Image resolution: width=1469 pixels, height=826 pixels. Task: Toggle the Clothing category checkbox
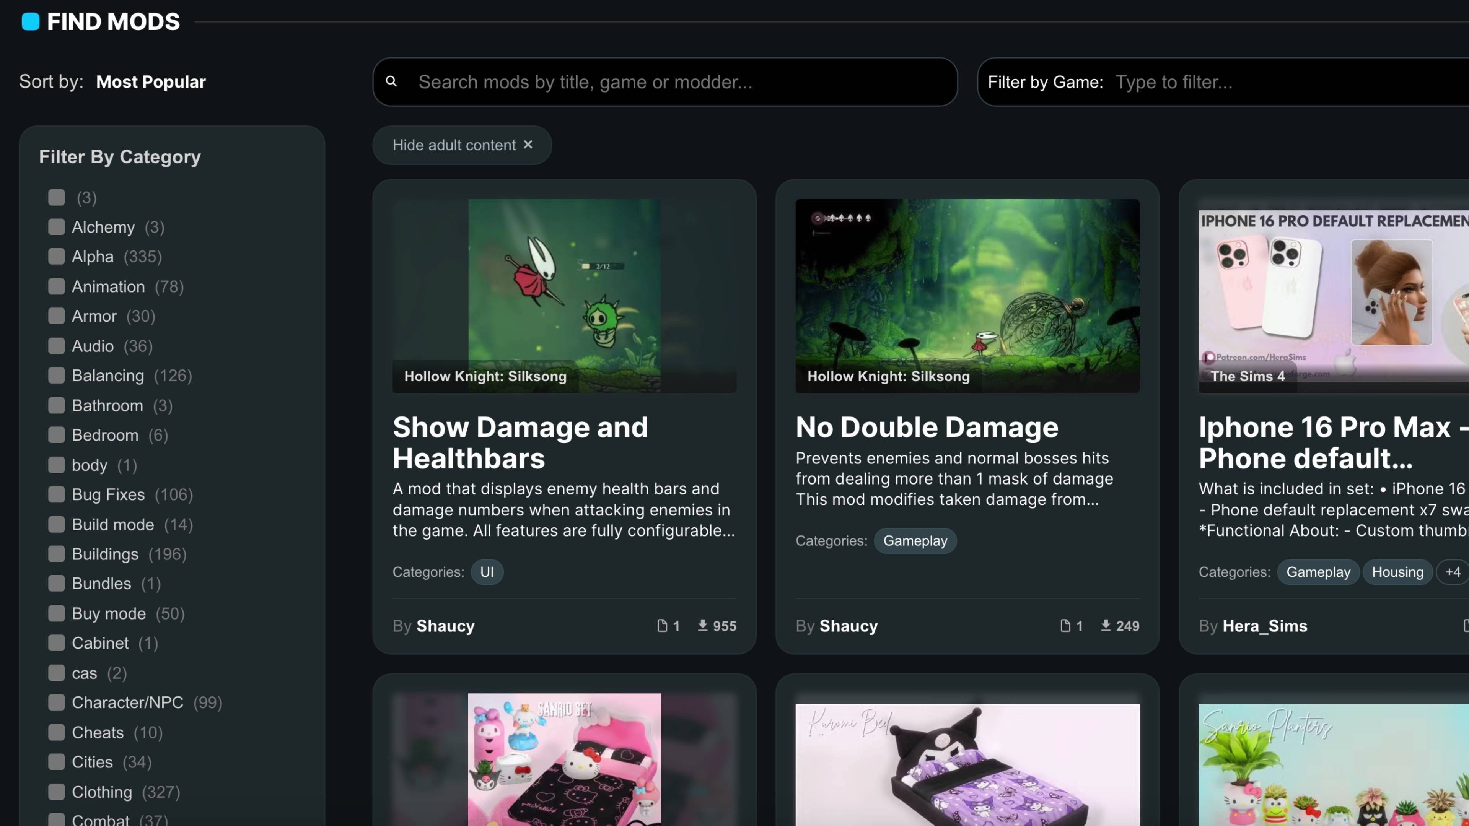click(x=57, y=792)
